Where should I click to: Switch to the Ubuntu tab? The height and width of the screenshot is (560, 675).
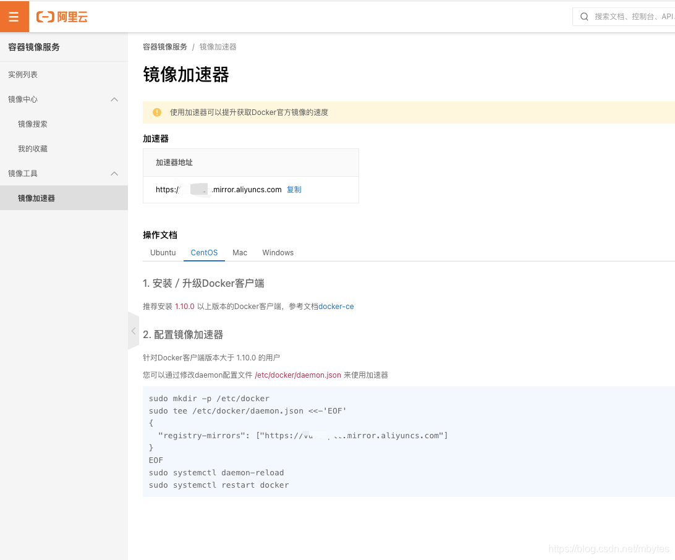tap(163, 253)
